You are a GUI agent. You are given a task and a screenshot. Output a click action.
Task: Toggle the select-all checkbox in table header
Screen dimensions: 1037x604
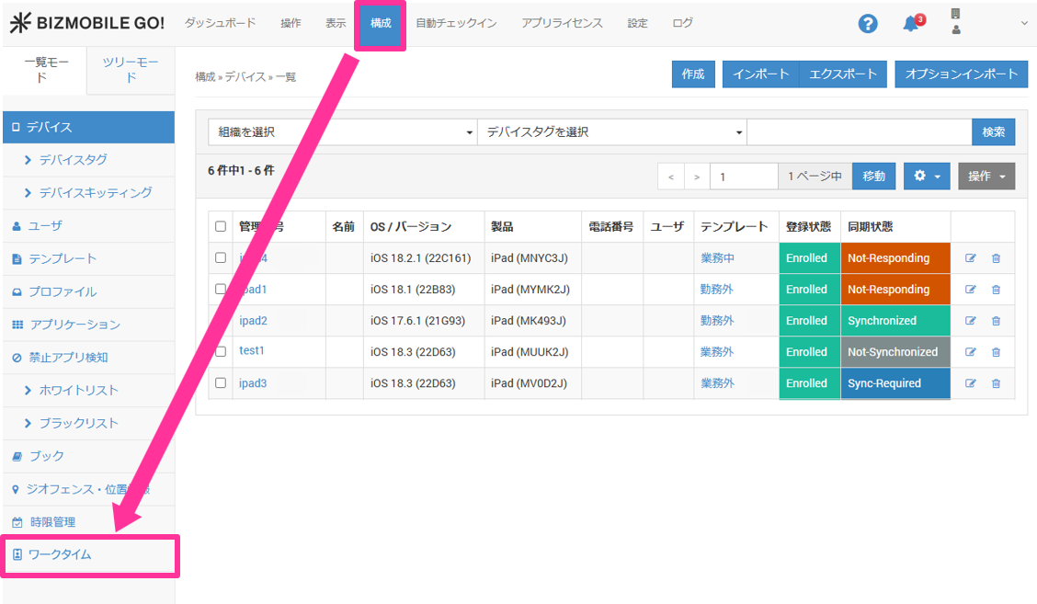(x=221, y=226)
